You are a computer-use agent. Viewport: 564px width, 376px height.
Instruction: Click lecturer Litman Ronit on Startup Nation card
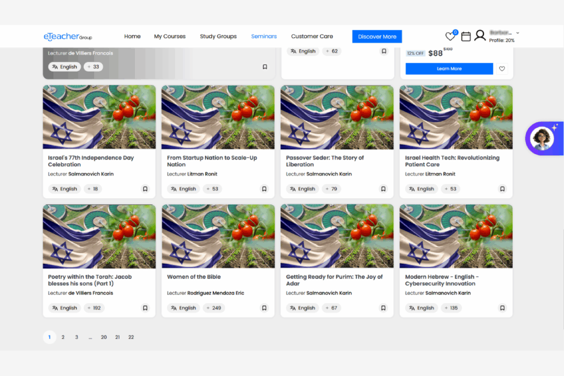point(202,174)
